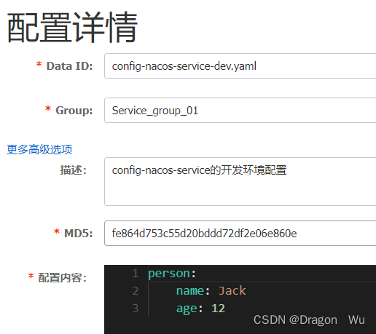Click the 'person:' line in editor
Screen dimensions: 376x334
172,274
